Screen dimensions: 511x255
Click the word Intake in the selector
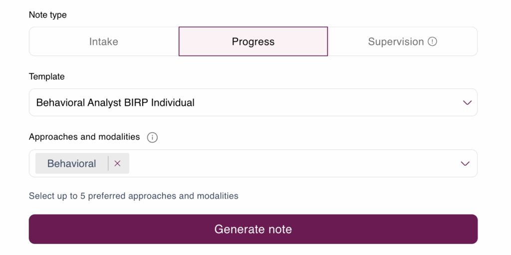pyautogui.click(x=104, y=41)
